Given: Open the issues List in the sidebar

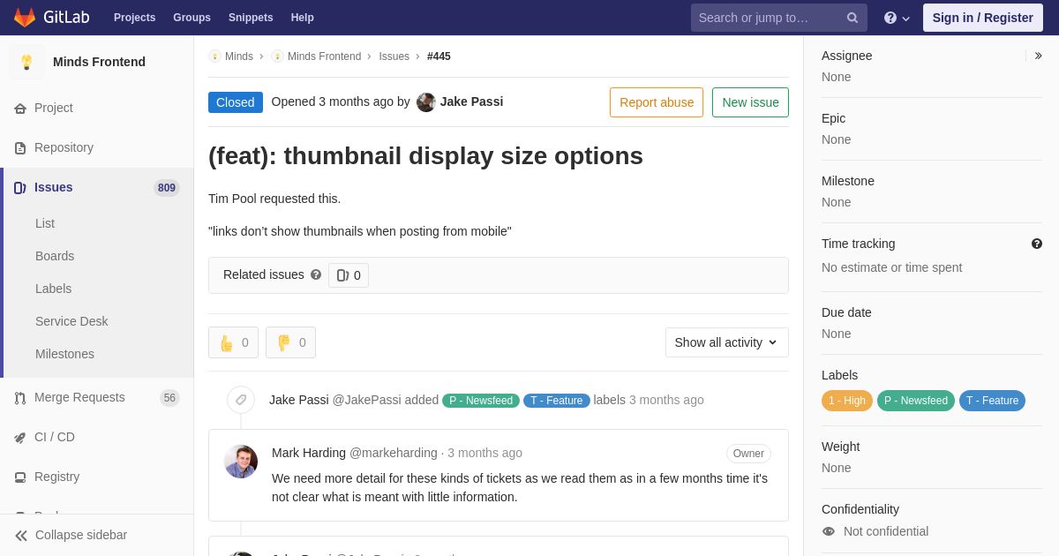Looking at the screenshot, I should tap(45, 223).
